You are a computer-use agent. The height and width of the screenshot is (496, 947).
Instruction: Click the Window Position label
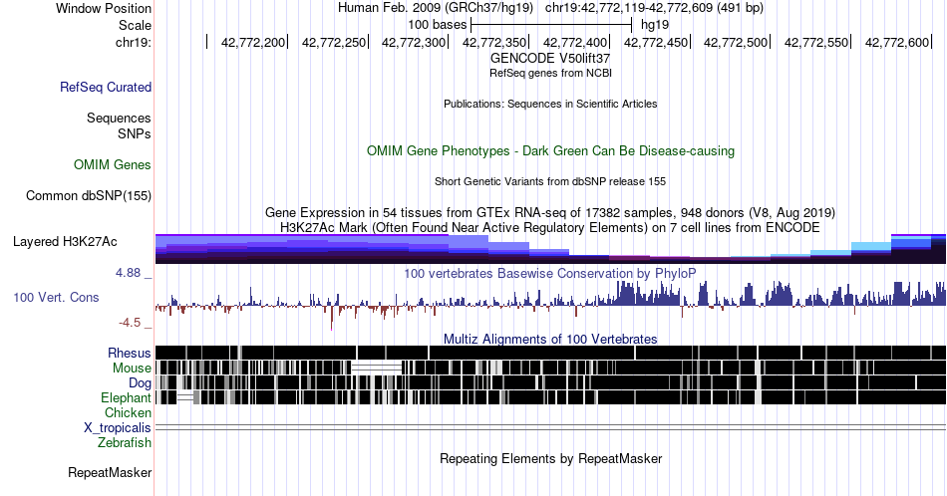104,8
